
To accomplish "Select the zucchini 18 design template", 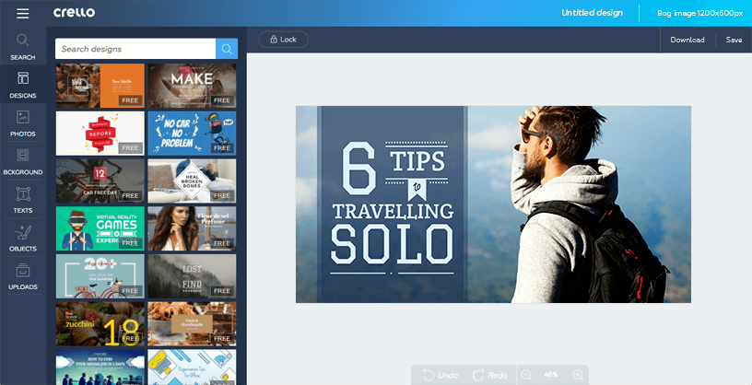I will [x=100, y=323].
